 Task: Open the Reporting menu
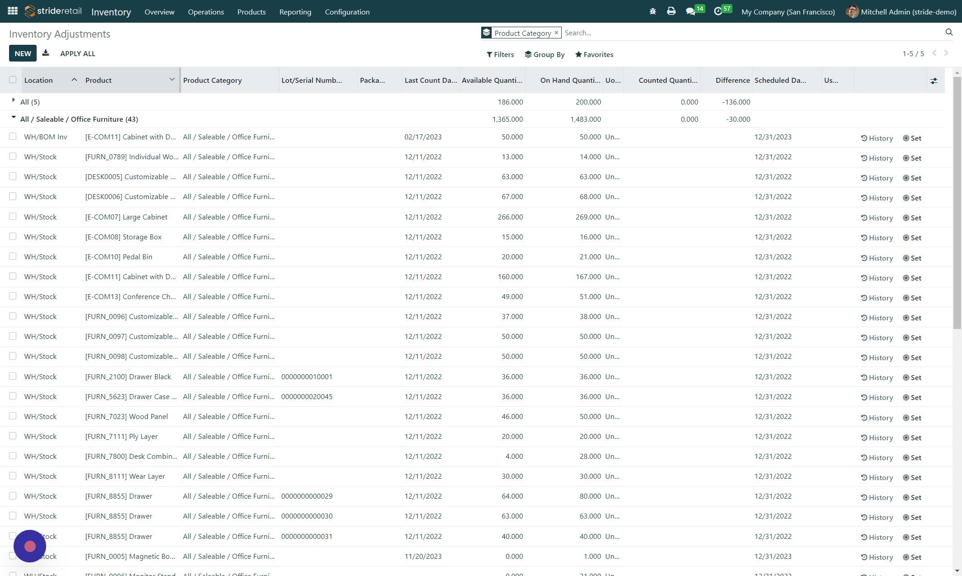click(295, 12)
